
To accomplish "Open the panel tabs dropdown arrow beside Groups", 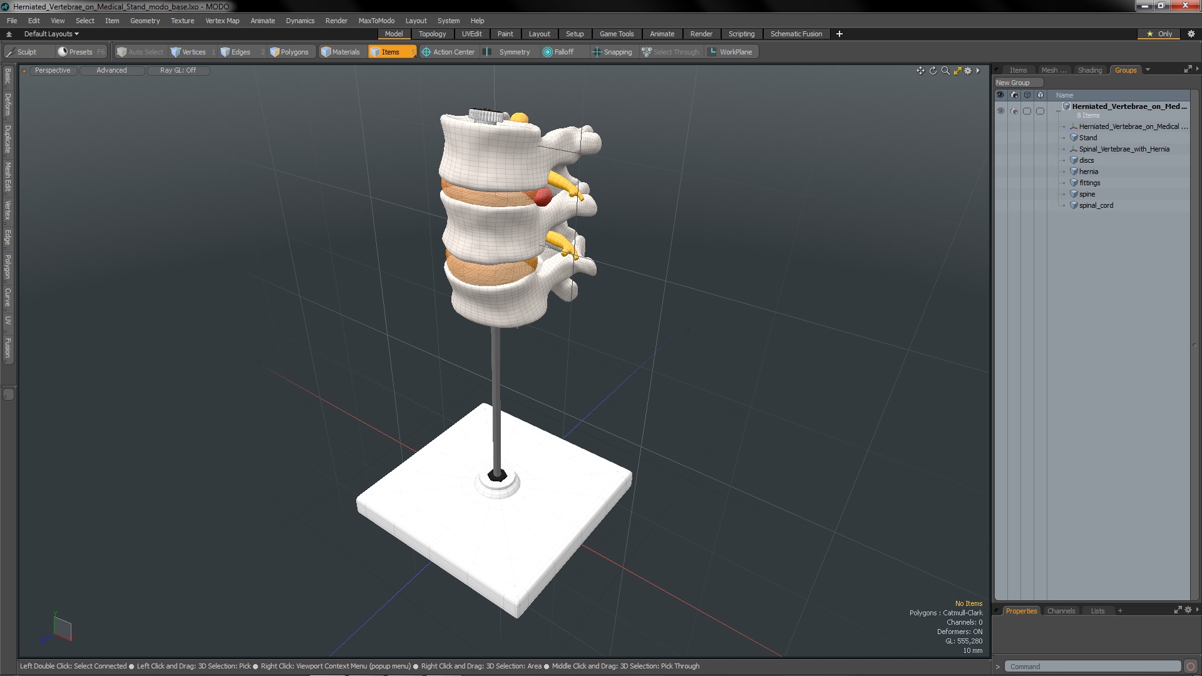I will pos(1148,70).
